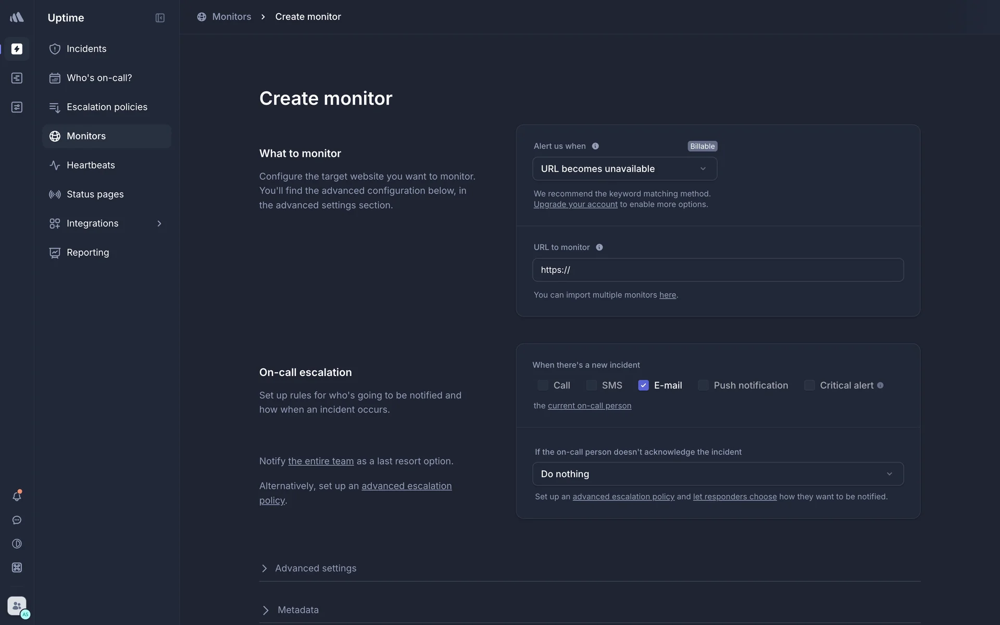
Task: Enable the Push notification checkbox
Action: pos(703,385)
